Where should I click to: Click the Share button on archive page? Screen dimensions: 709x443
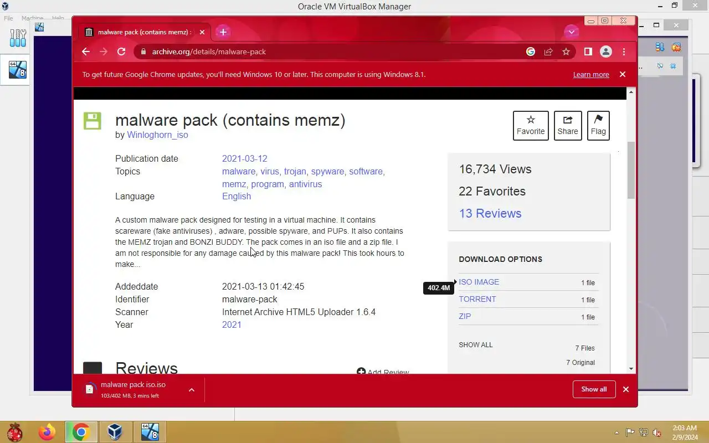[568, 126]
